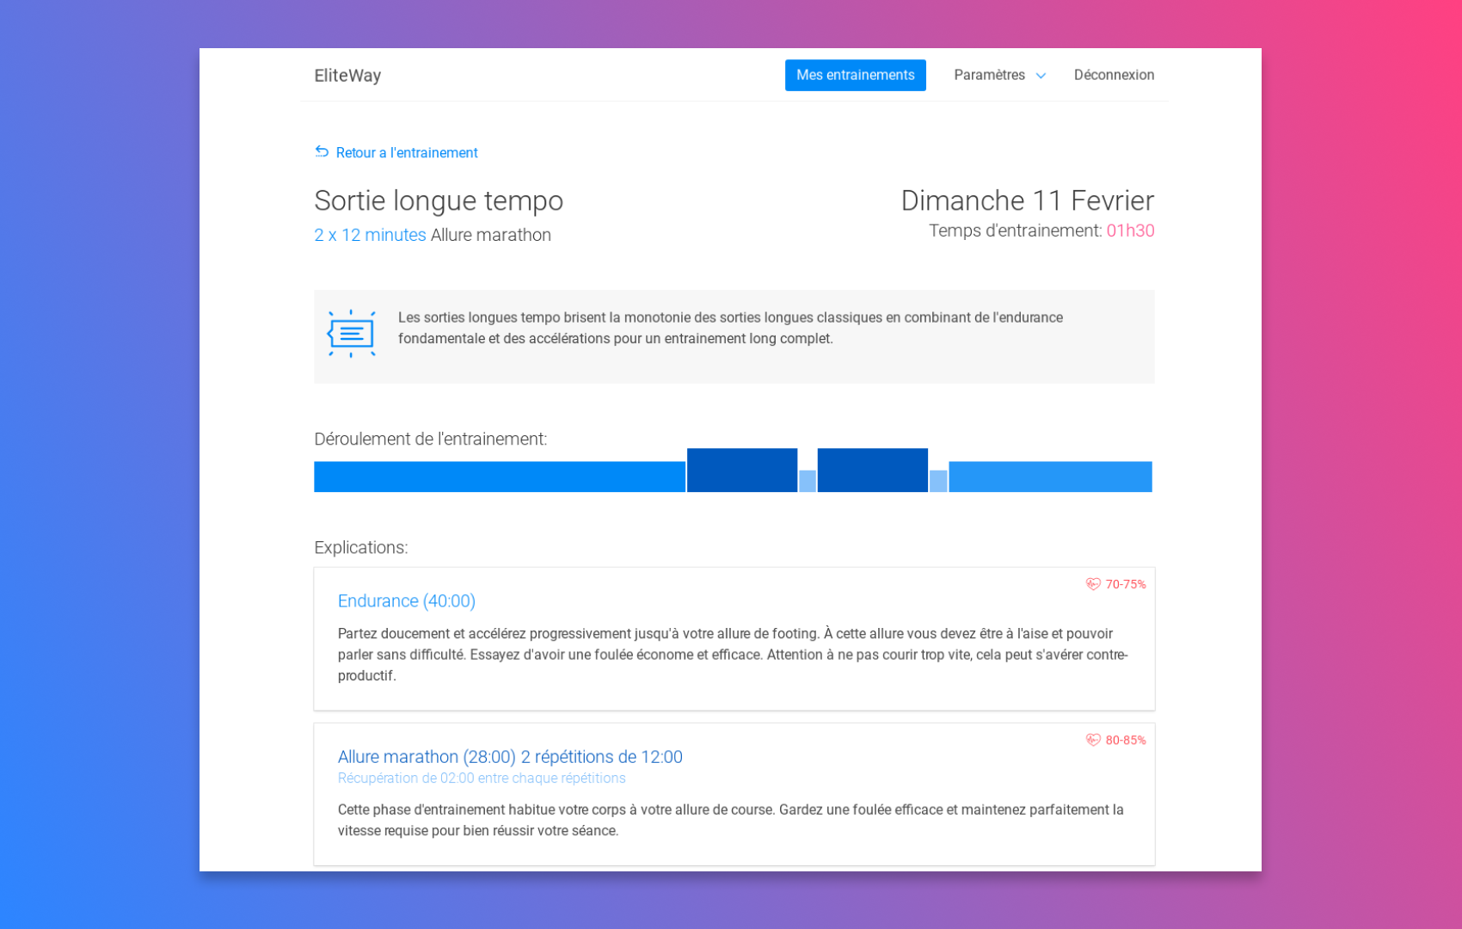1462x929 pixels.
Task: Click the heart-rate icon next to 80-85%
Action: pyautogui.click(x=1093, y=740)
